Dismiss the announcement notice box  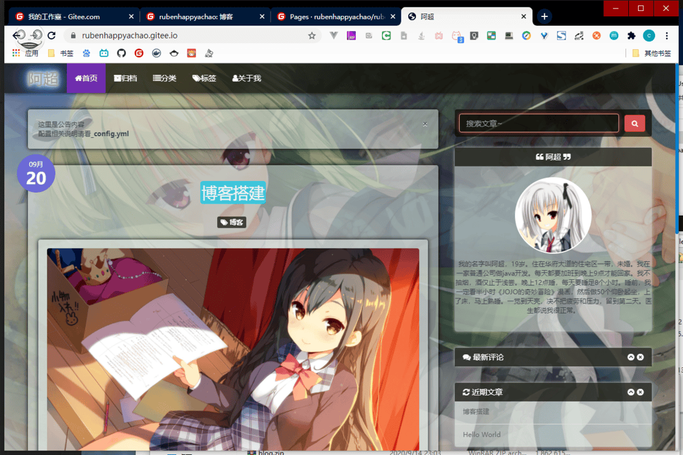(425, 125)
